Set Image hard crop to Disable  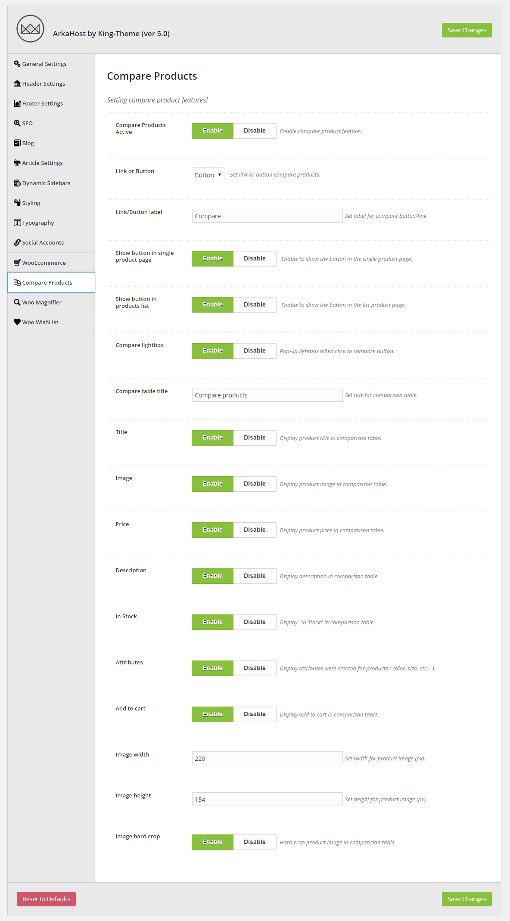pos(255,842)
